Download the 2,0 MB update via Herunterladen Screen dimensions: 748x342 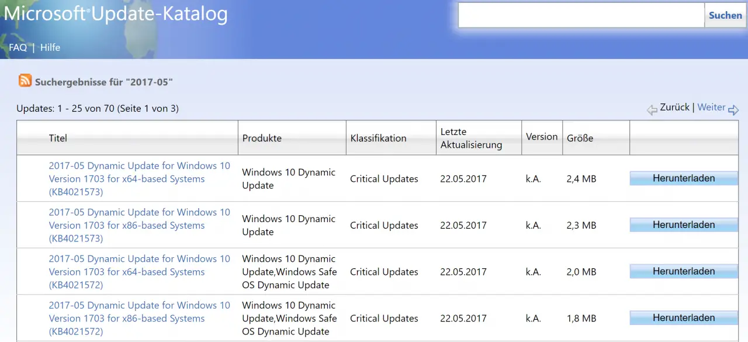point(684,271)
